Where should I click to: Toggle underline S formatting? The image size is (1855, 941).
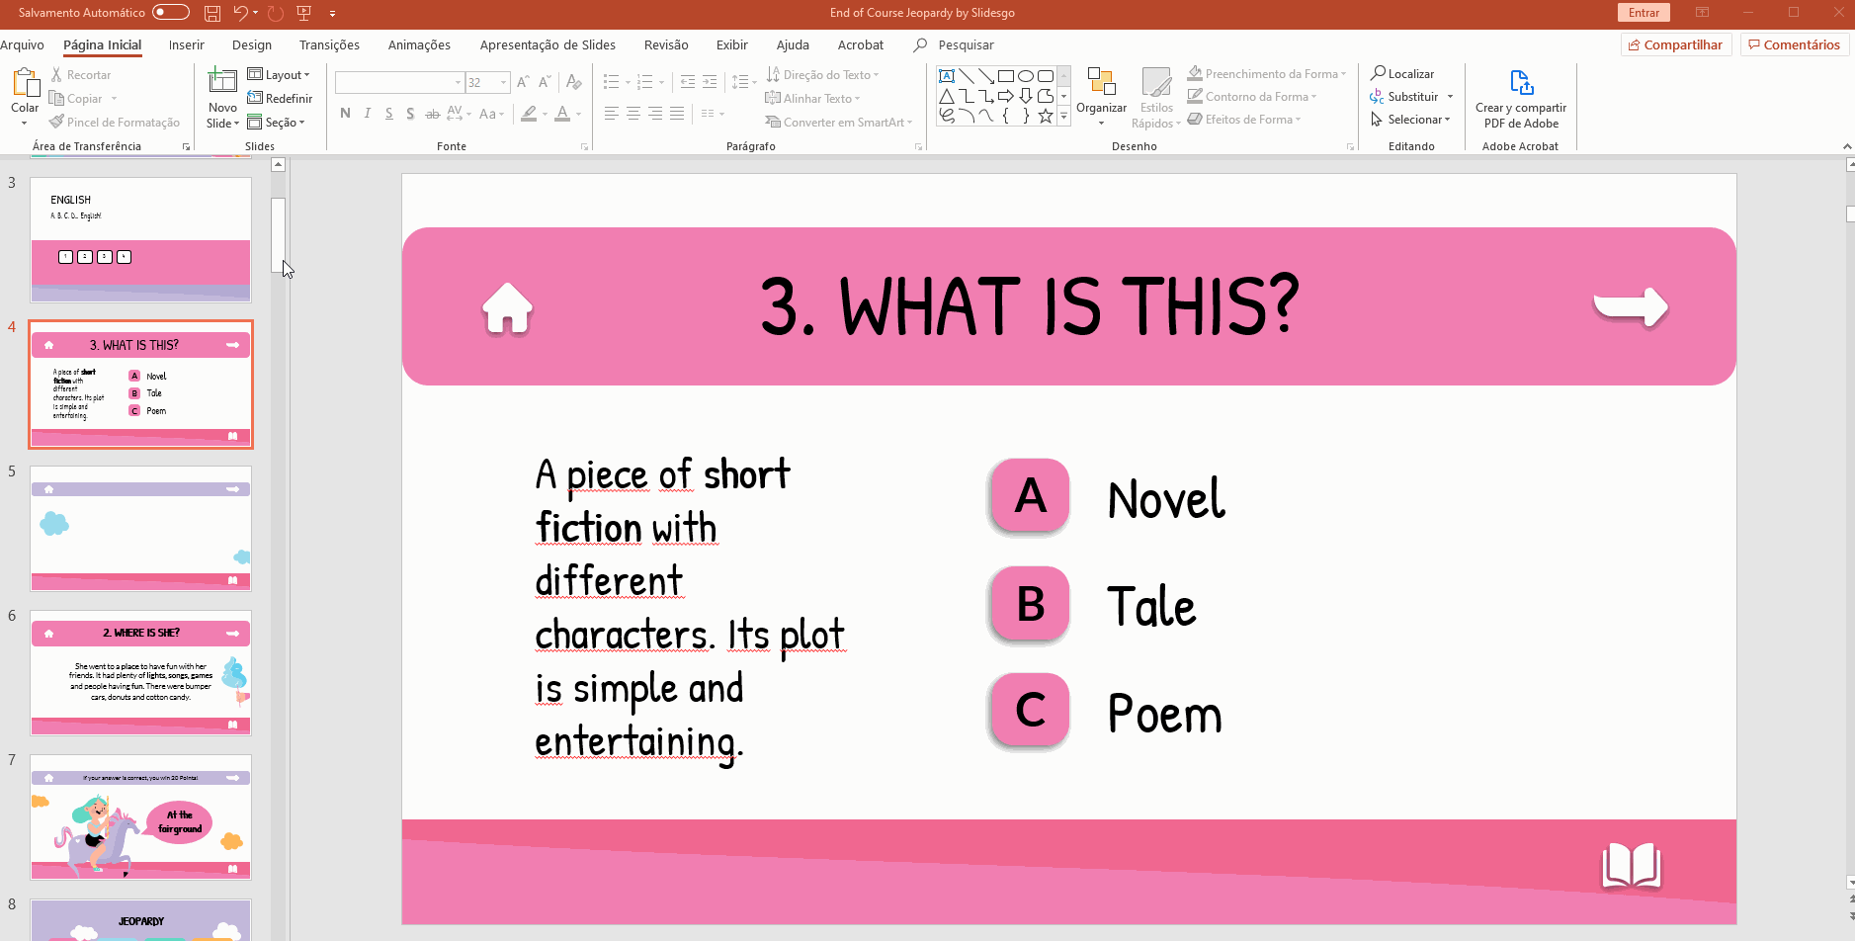click(389, 114)
